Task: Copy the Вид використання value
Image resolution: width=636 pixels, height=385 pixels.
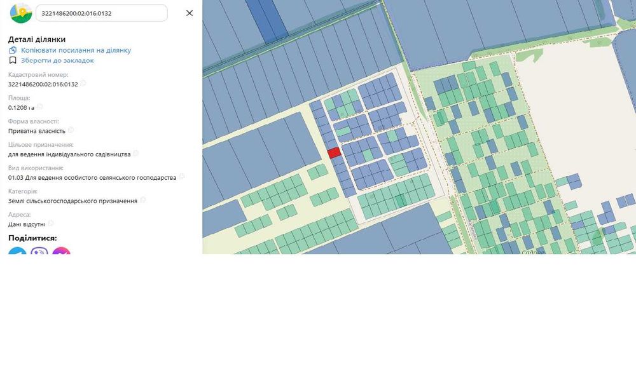Action: tap(181, 177)
